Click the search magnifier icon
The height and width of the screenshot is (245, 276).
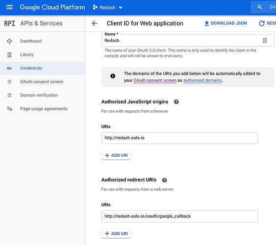point(259,7)
